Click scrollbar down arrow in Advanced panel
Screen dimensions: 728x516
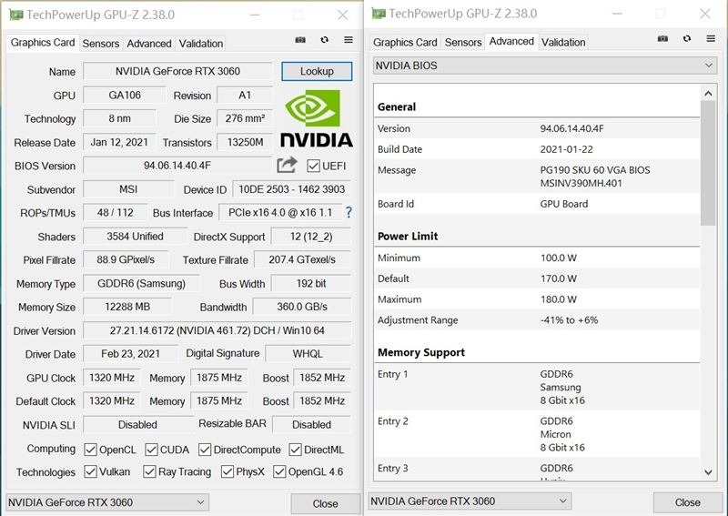[708, 472]
